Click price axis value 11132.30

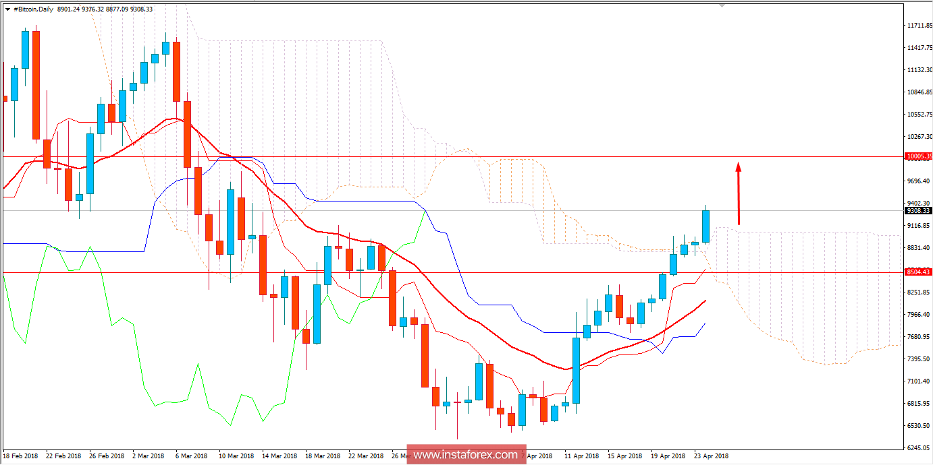click(920, 70)
